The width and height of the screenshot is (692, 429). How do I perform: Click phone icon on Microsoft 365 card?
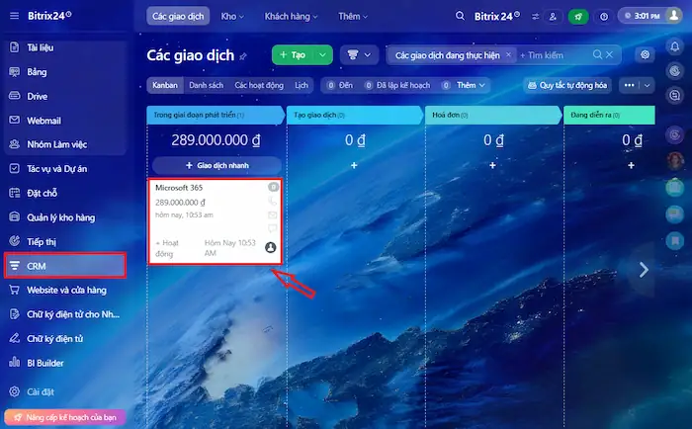272,202
